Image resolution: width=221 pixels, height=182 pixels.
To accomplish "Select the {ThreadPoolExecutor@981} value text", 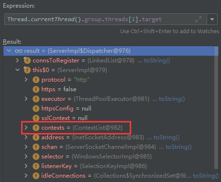I will pos(111,99).
